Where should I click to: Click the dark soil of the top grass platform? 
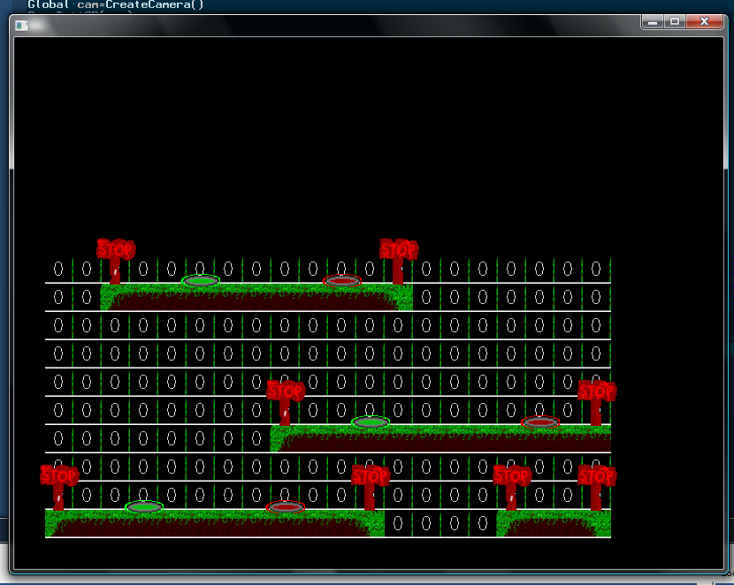click(256, 301)
